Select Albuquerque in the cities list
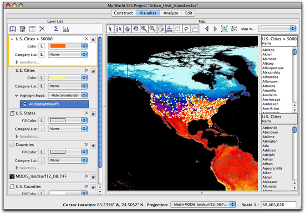Image resolution: width=305 pixels, height=214 pixels. [273, 68]
